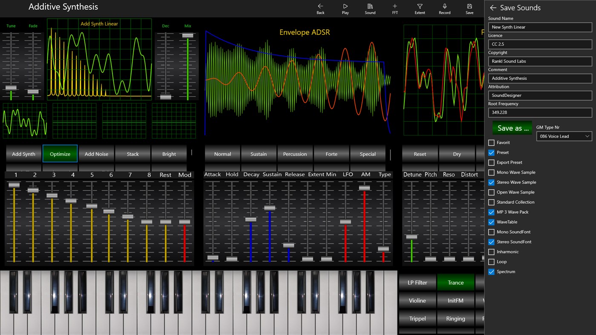Image resolution: width=596 pixels, height=335 pixels.
Task: Enable the Loop option
Action: click(x=491, y=261)
